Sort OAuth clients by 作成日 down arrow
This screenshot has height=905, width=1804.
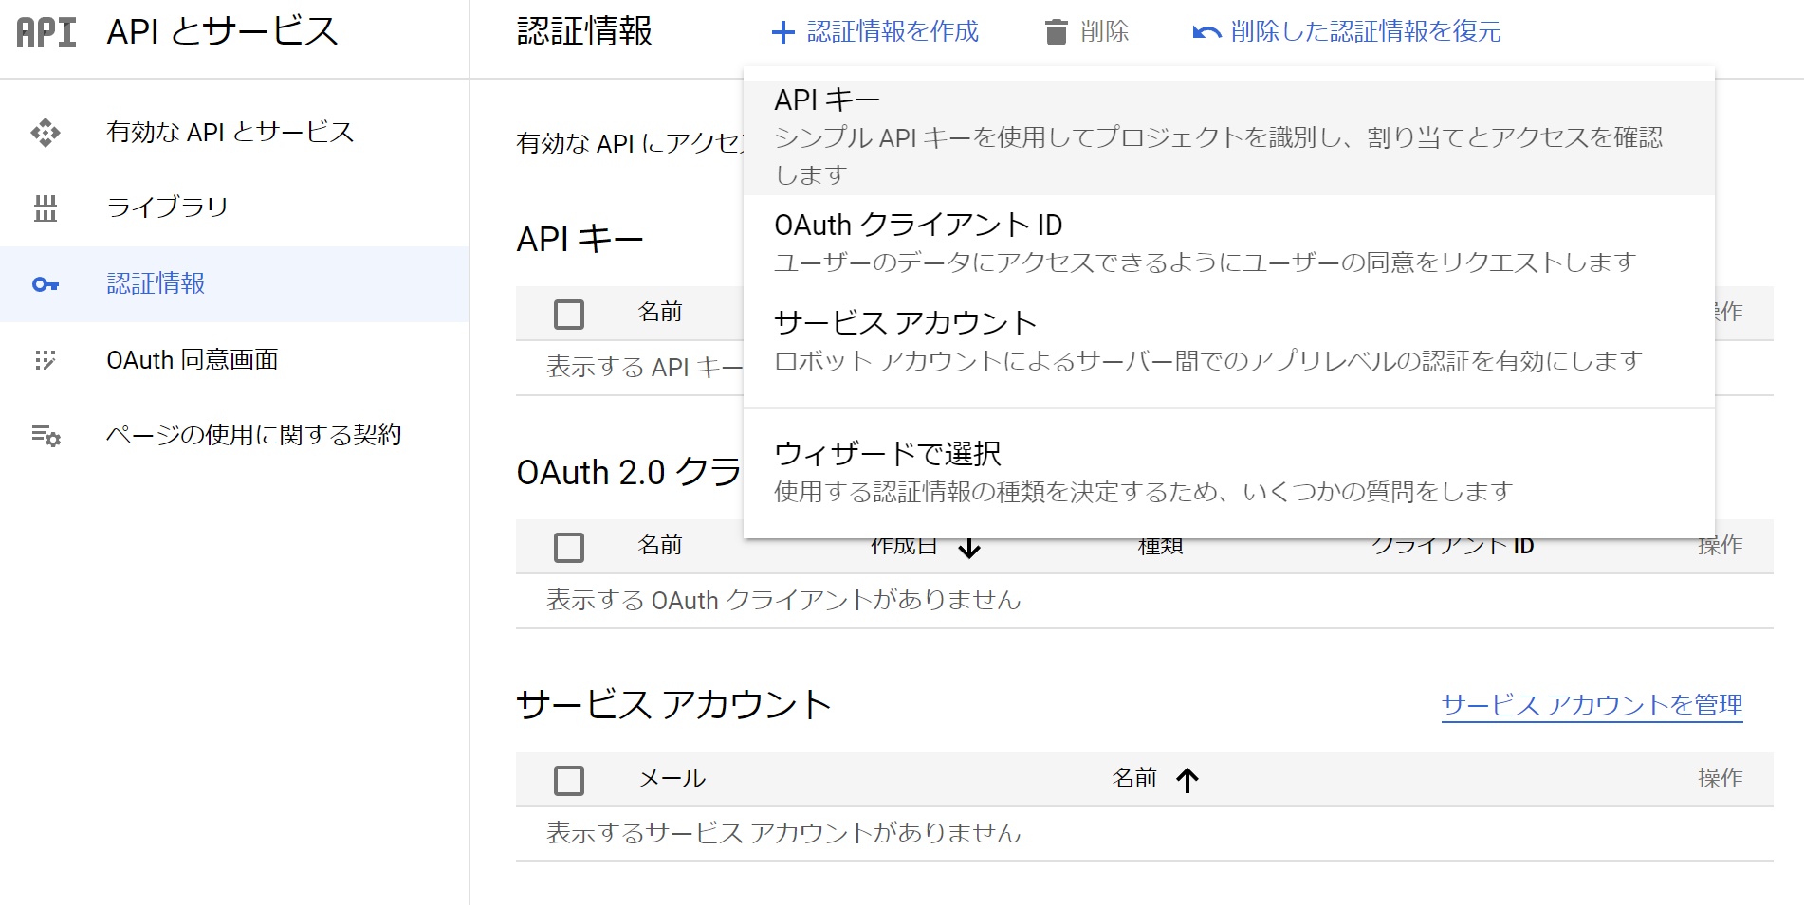pos(969,547)
